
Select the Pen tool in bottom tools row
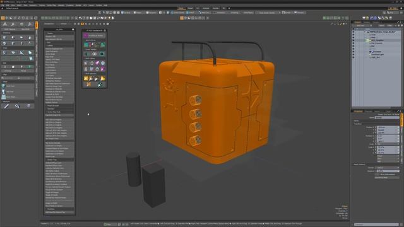pyautogui.click(x=6, y=106)
